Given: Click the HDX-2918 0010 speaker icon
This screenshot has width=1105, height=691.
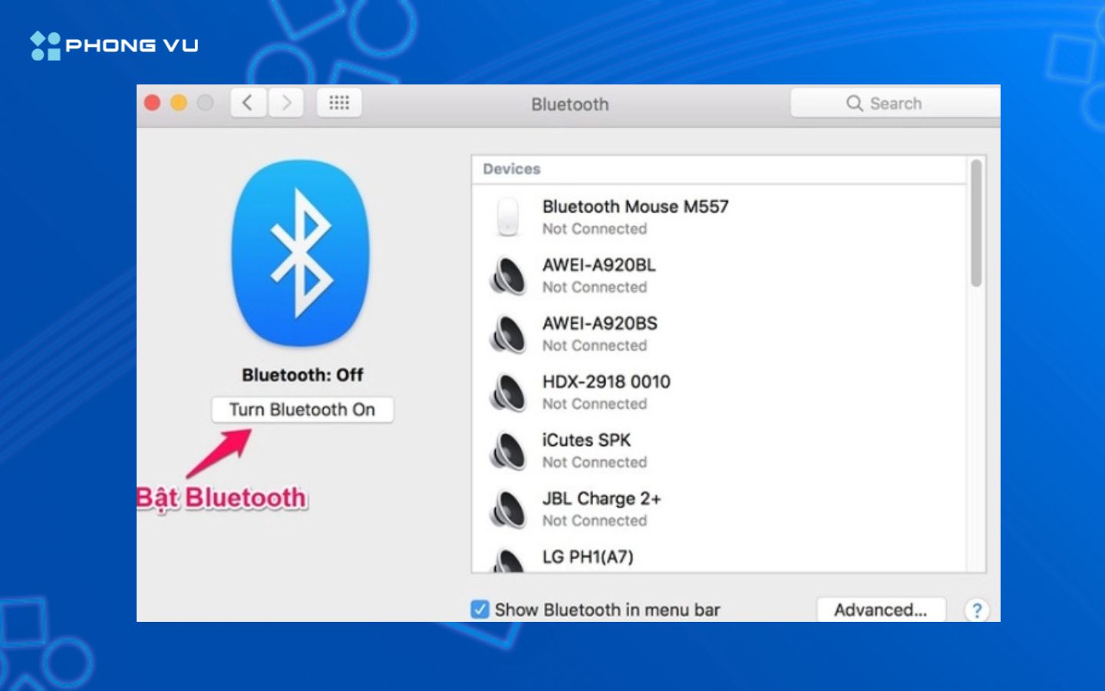Looking at the screenshot, I should click(x=509, y=392).
